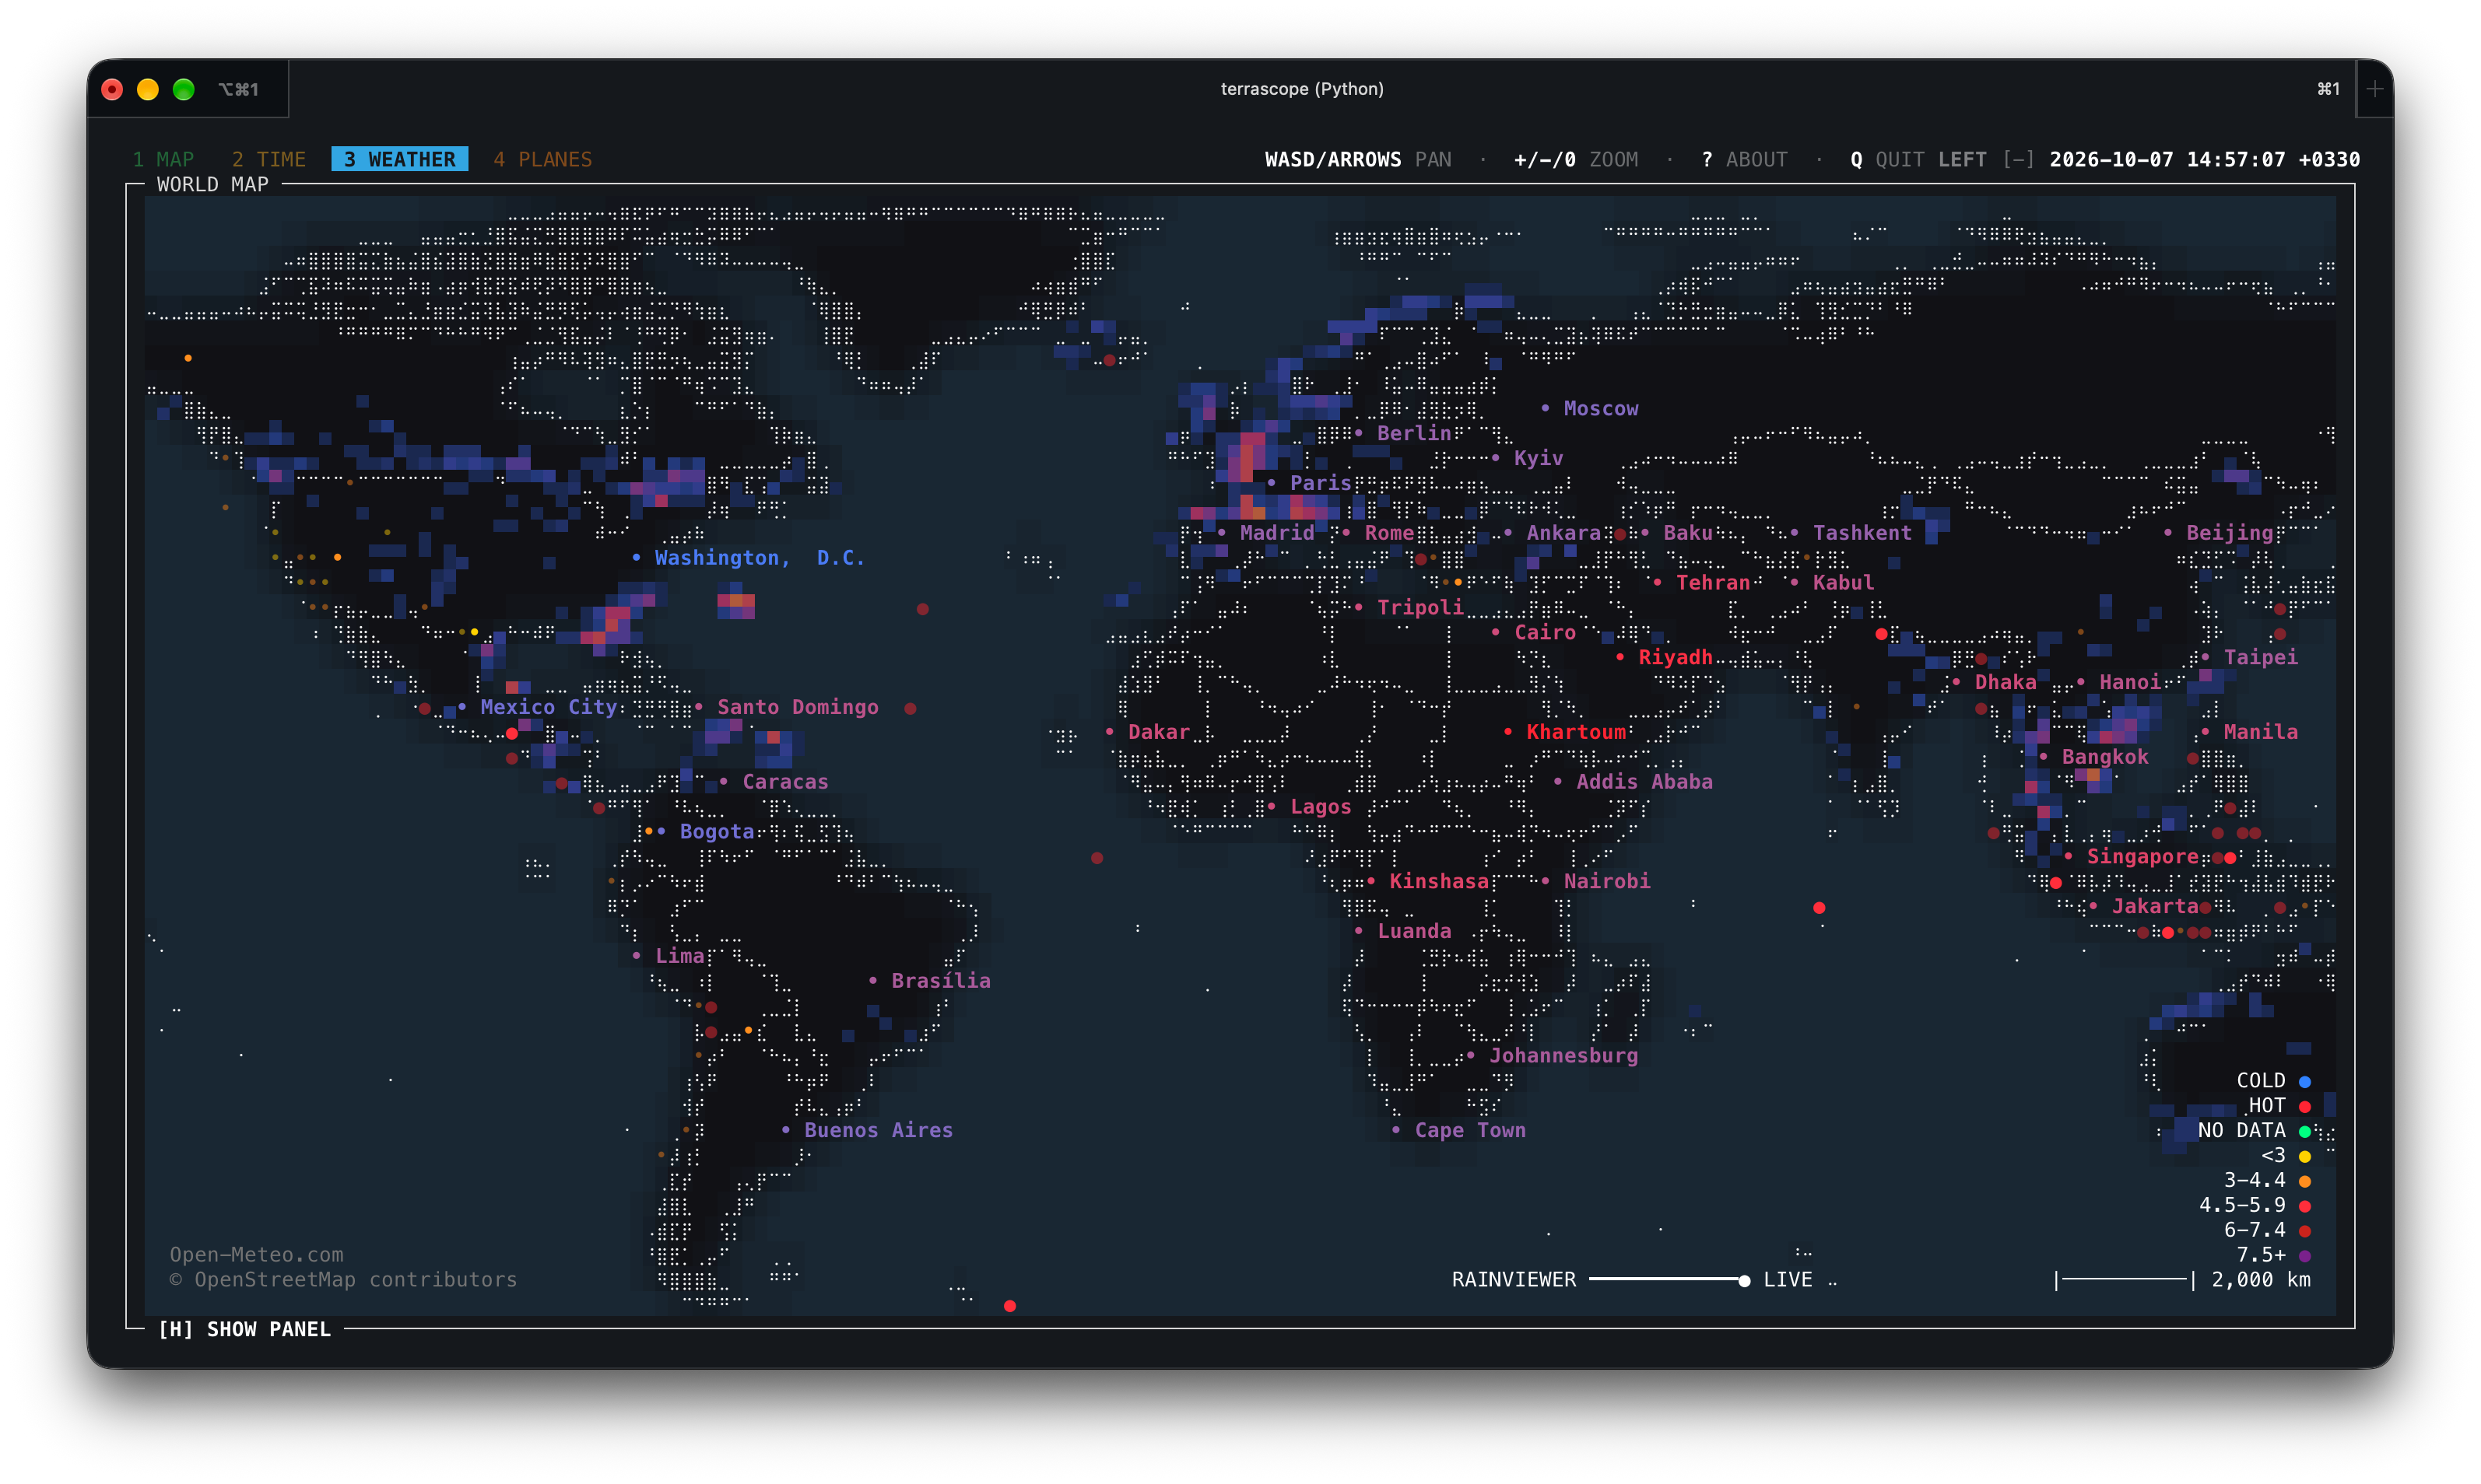
Task: Click the COLD blue legend dot
Action: click(x=2305, y=1082)
